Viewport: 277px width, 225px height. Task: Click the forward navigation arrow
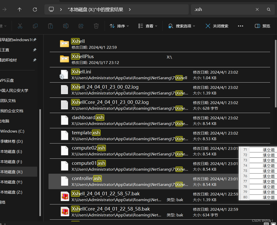4,9
